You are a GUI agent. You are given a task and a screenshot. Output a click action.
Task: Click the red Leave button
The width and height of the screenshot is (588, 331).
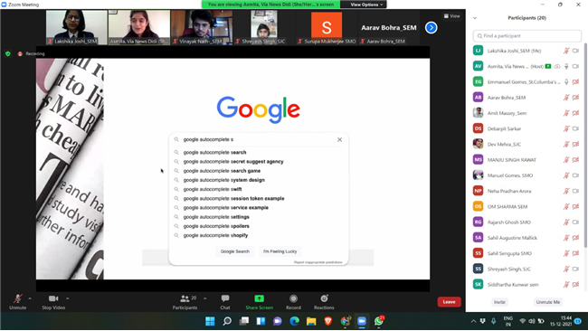(449, 302)
